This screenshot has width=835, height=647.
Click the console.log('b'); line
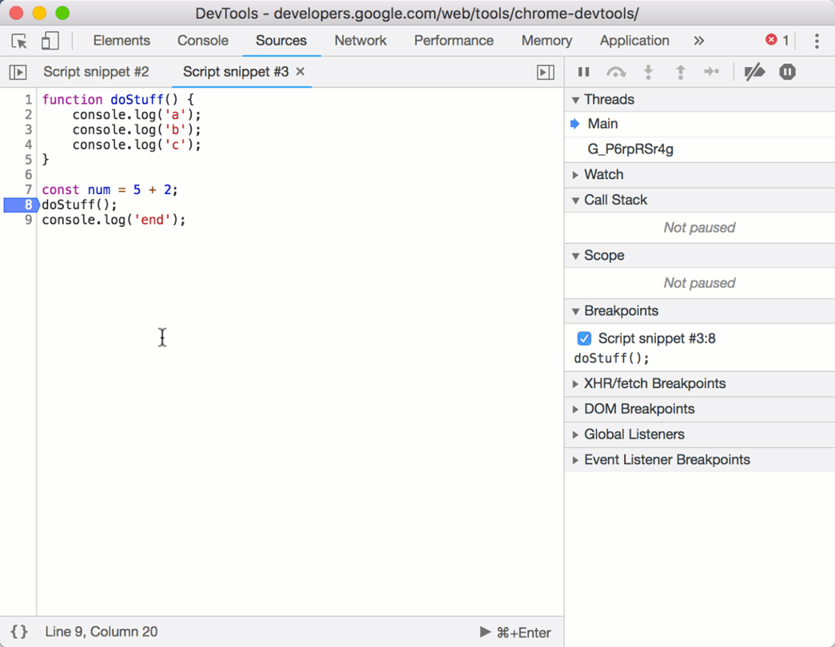(137, 130)
